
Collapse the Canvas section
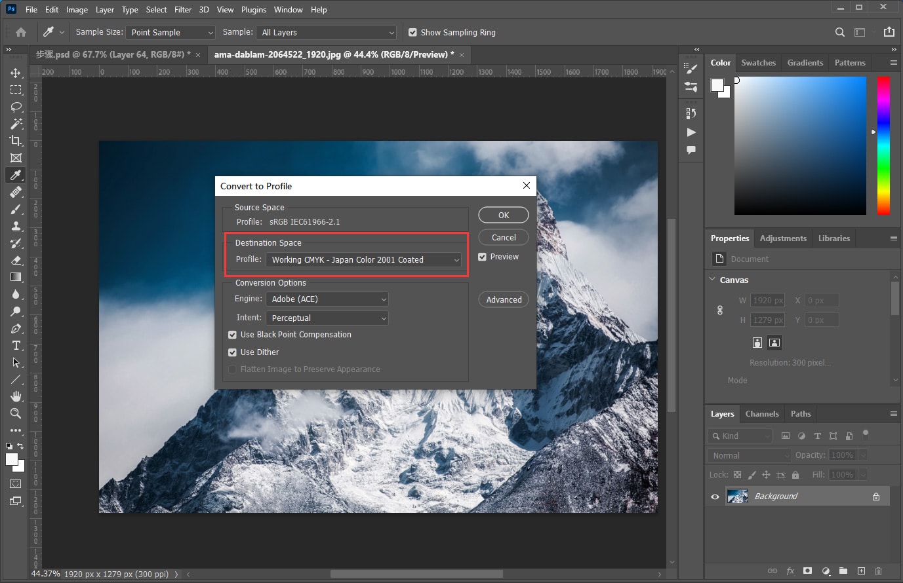[713, 280]
